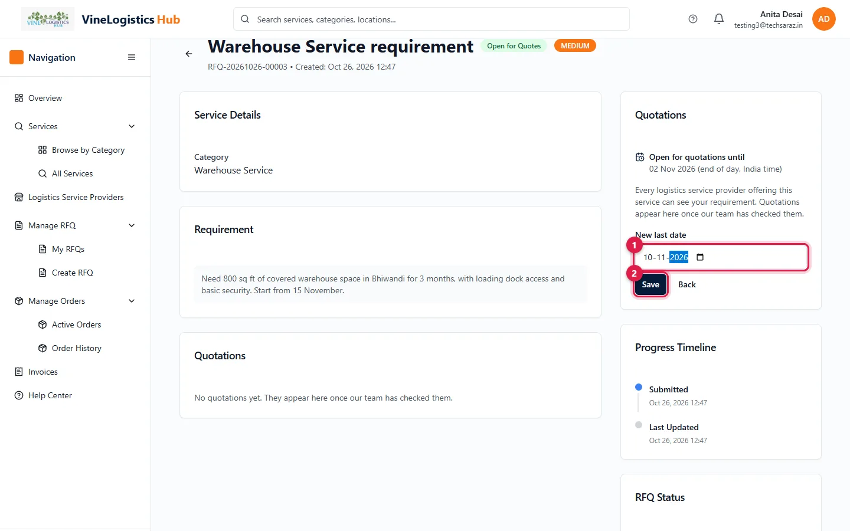Toggle the navigation hamburger menu icon
Viewport: 850px width, 531px height.
(x=132, y=57)
